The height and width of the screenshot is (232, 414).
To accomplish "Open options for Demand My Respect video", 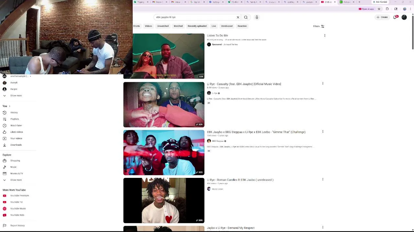I will tap(323, 227).
